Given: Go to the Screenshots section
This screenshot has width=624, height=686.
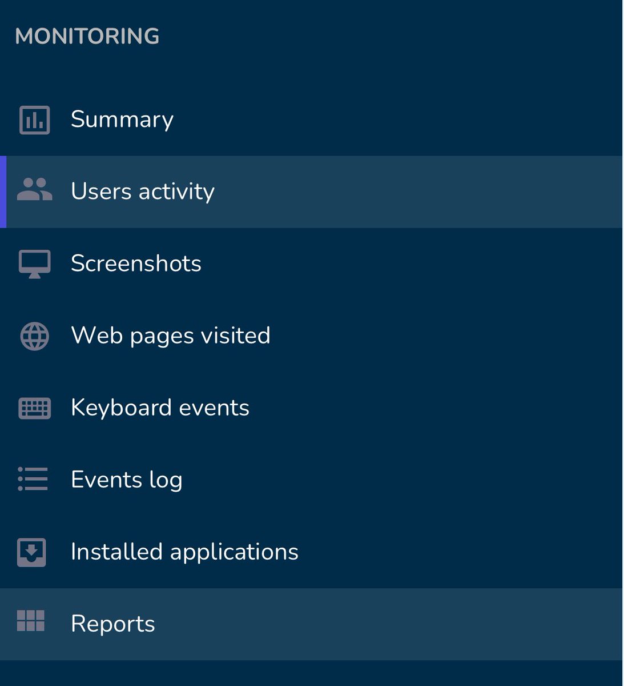Looking at the screenshot, I should click(x=311, y=264).
